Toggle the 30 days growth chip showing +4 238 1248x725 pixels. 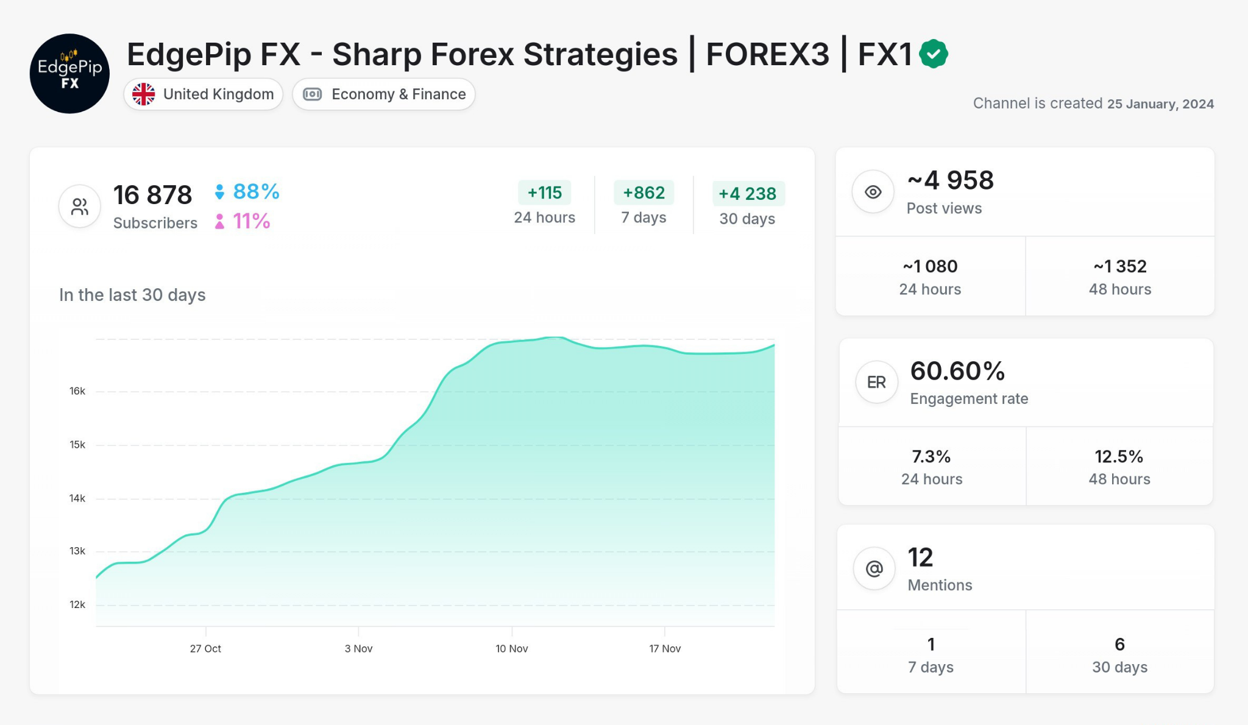coord(748,194)
